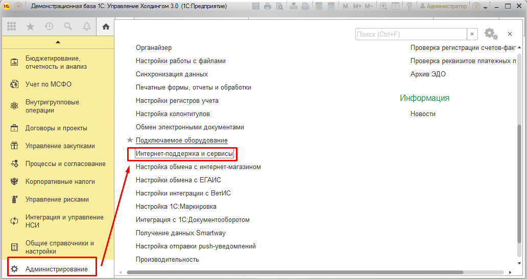Open the main menu dropdown next to 1C logo
Screen dimensions: 527x279
coord(18,6)
